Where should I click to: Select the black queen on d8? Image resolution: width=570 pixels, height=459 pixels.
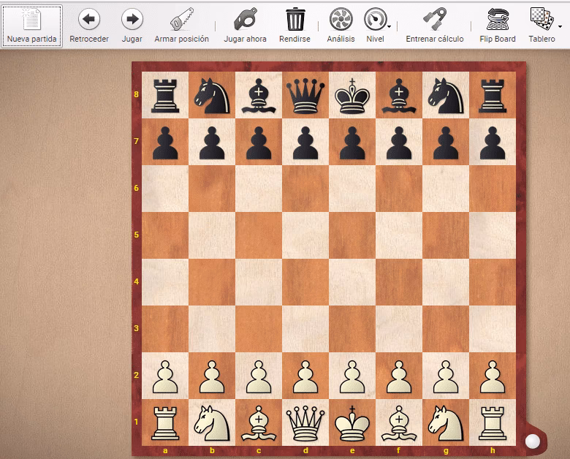coord(305,95)
